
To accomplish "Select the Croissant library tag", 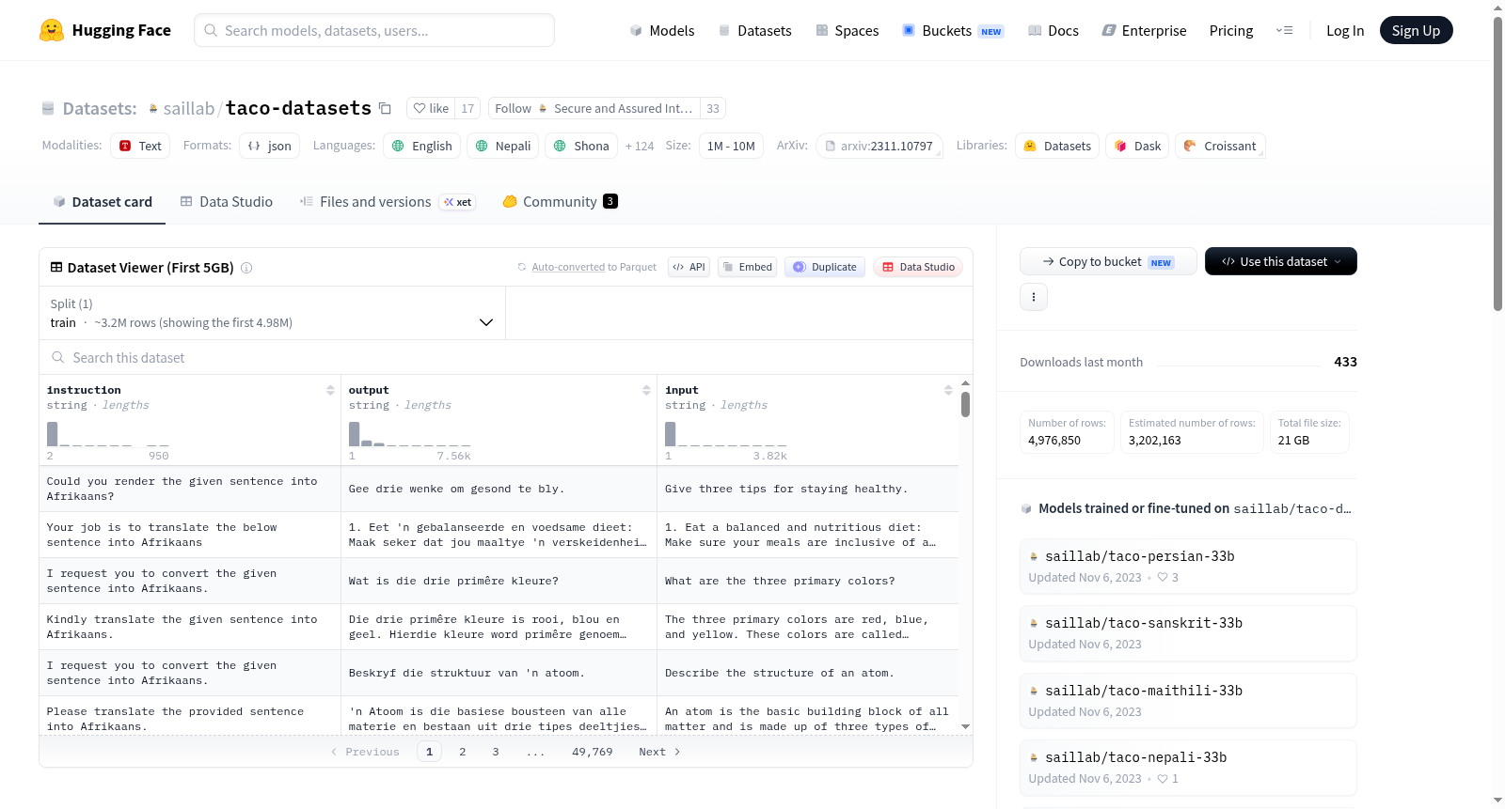I will (1220, 146).
